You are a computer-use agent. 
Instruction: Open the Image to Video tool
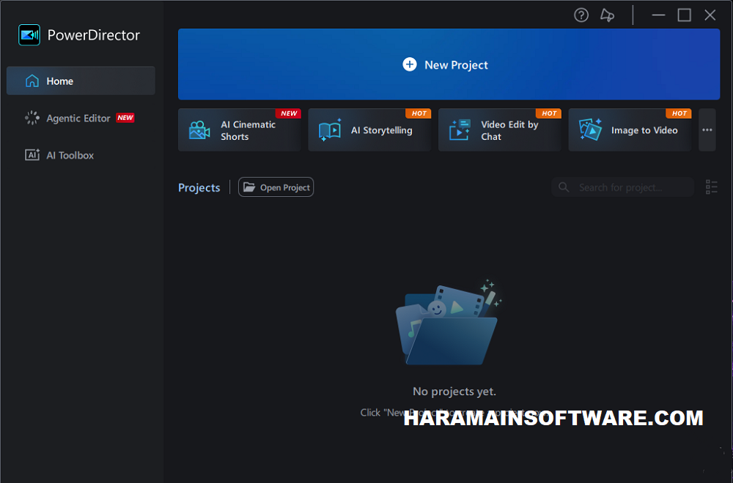(630, 130)
